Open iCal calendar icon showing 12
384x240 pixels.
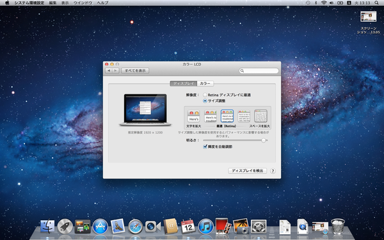pyautogui.click(x=188, y=227)
